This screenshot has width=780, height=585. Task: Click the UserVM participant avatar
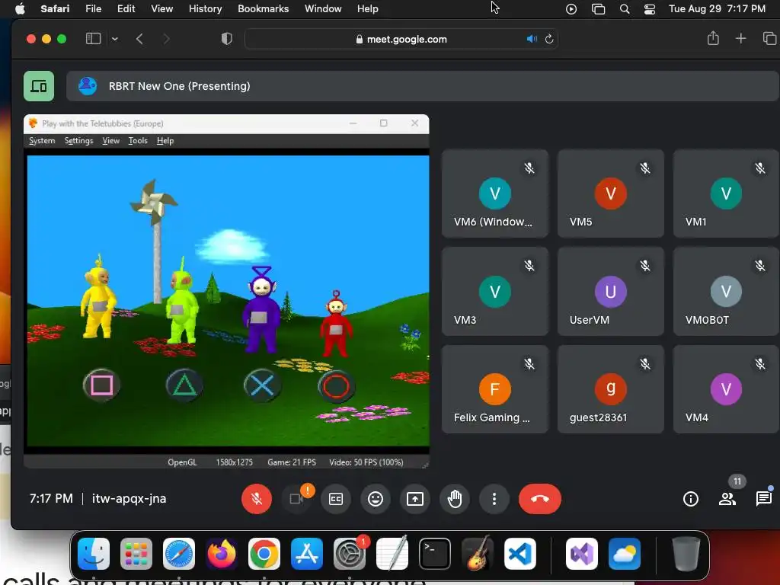[611, 292]
